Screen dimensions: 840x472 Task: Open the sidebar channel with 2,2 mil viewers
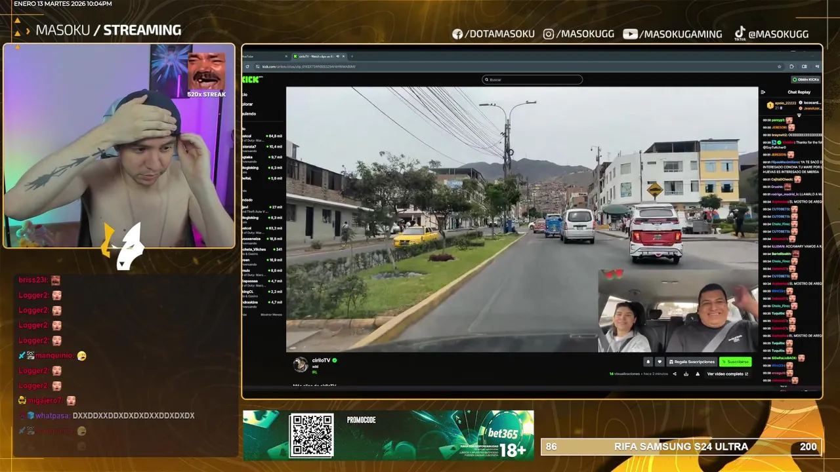pyautogui.click(x=263, y=294)
